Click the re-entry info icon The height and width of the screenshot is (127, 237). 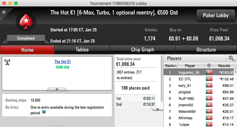point(44,112)
